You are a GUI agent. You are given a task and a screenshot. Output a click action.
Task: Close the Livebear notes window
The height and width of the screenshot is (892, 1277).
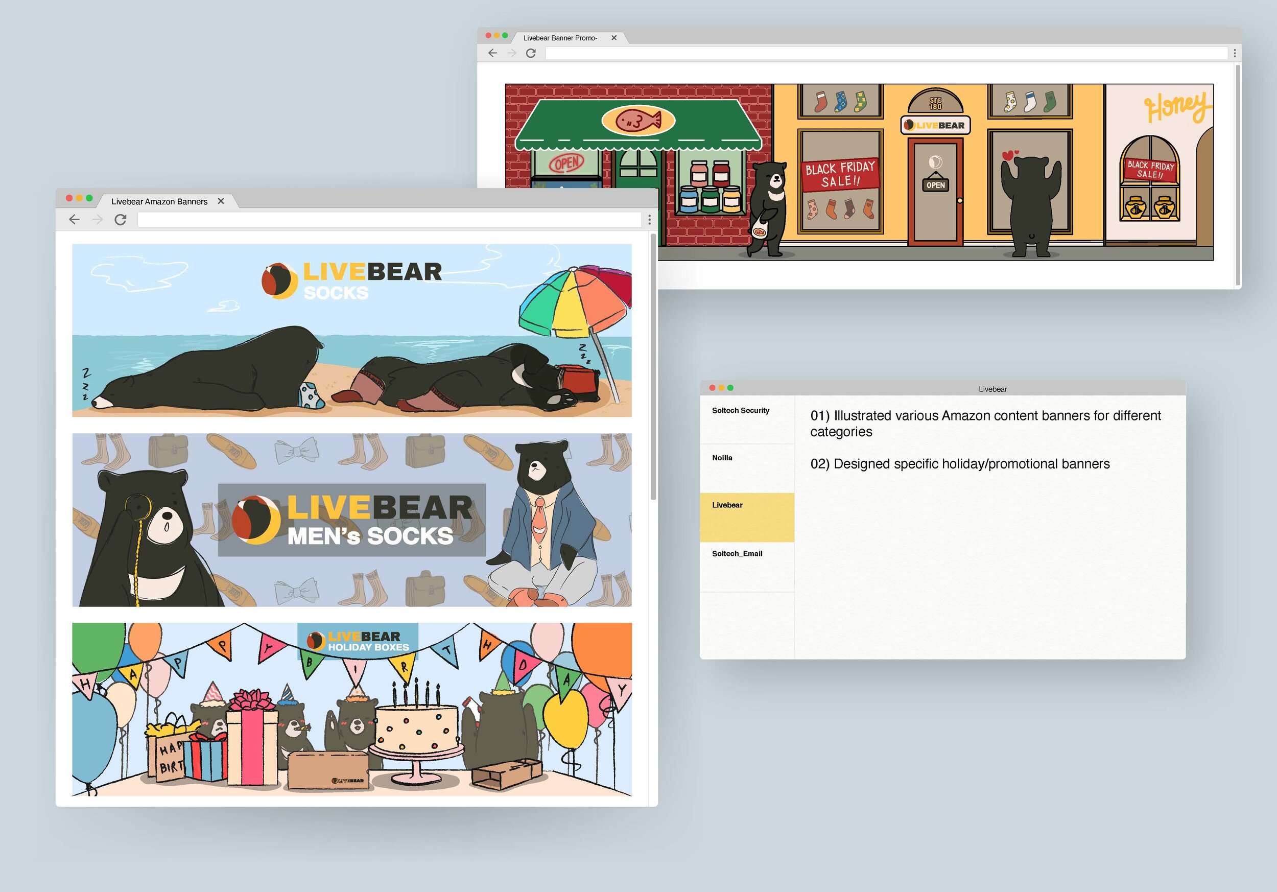[713, 388]
